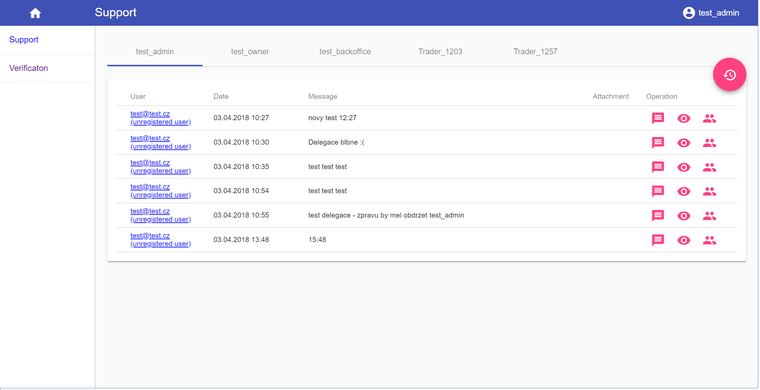Image resolution: width=760 pixels, height=390 pixels.
Task: Toggle eye icon for the 15:48 message row
Action: tap(684, 240)
